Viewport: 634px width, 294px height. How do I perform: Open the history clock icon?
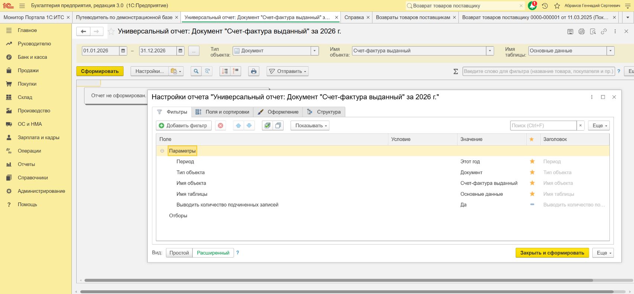click(x=545, y=6)
